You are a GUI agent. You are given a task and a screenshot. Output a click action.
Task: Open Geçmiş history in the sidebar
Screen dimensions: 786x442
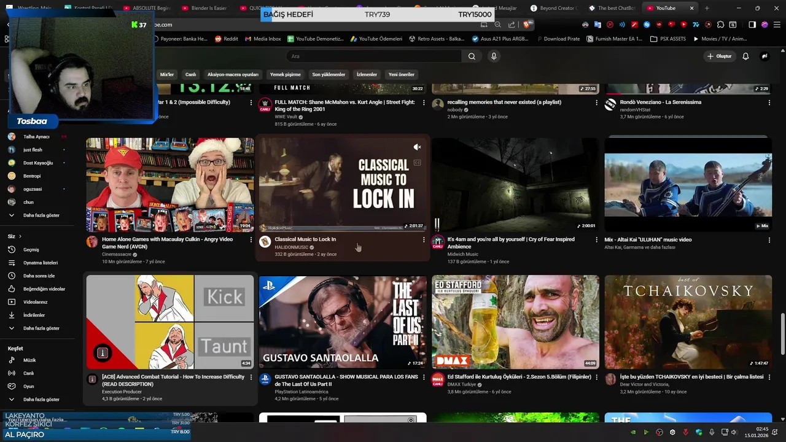coord(31,250)
